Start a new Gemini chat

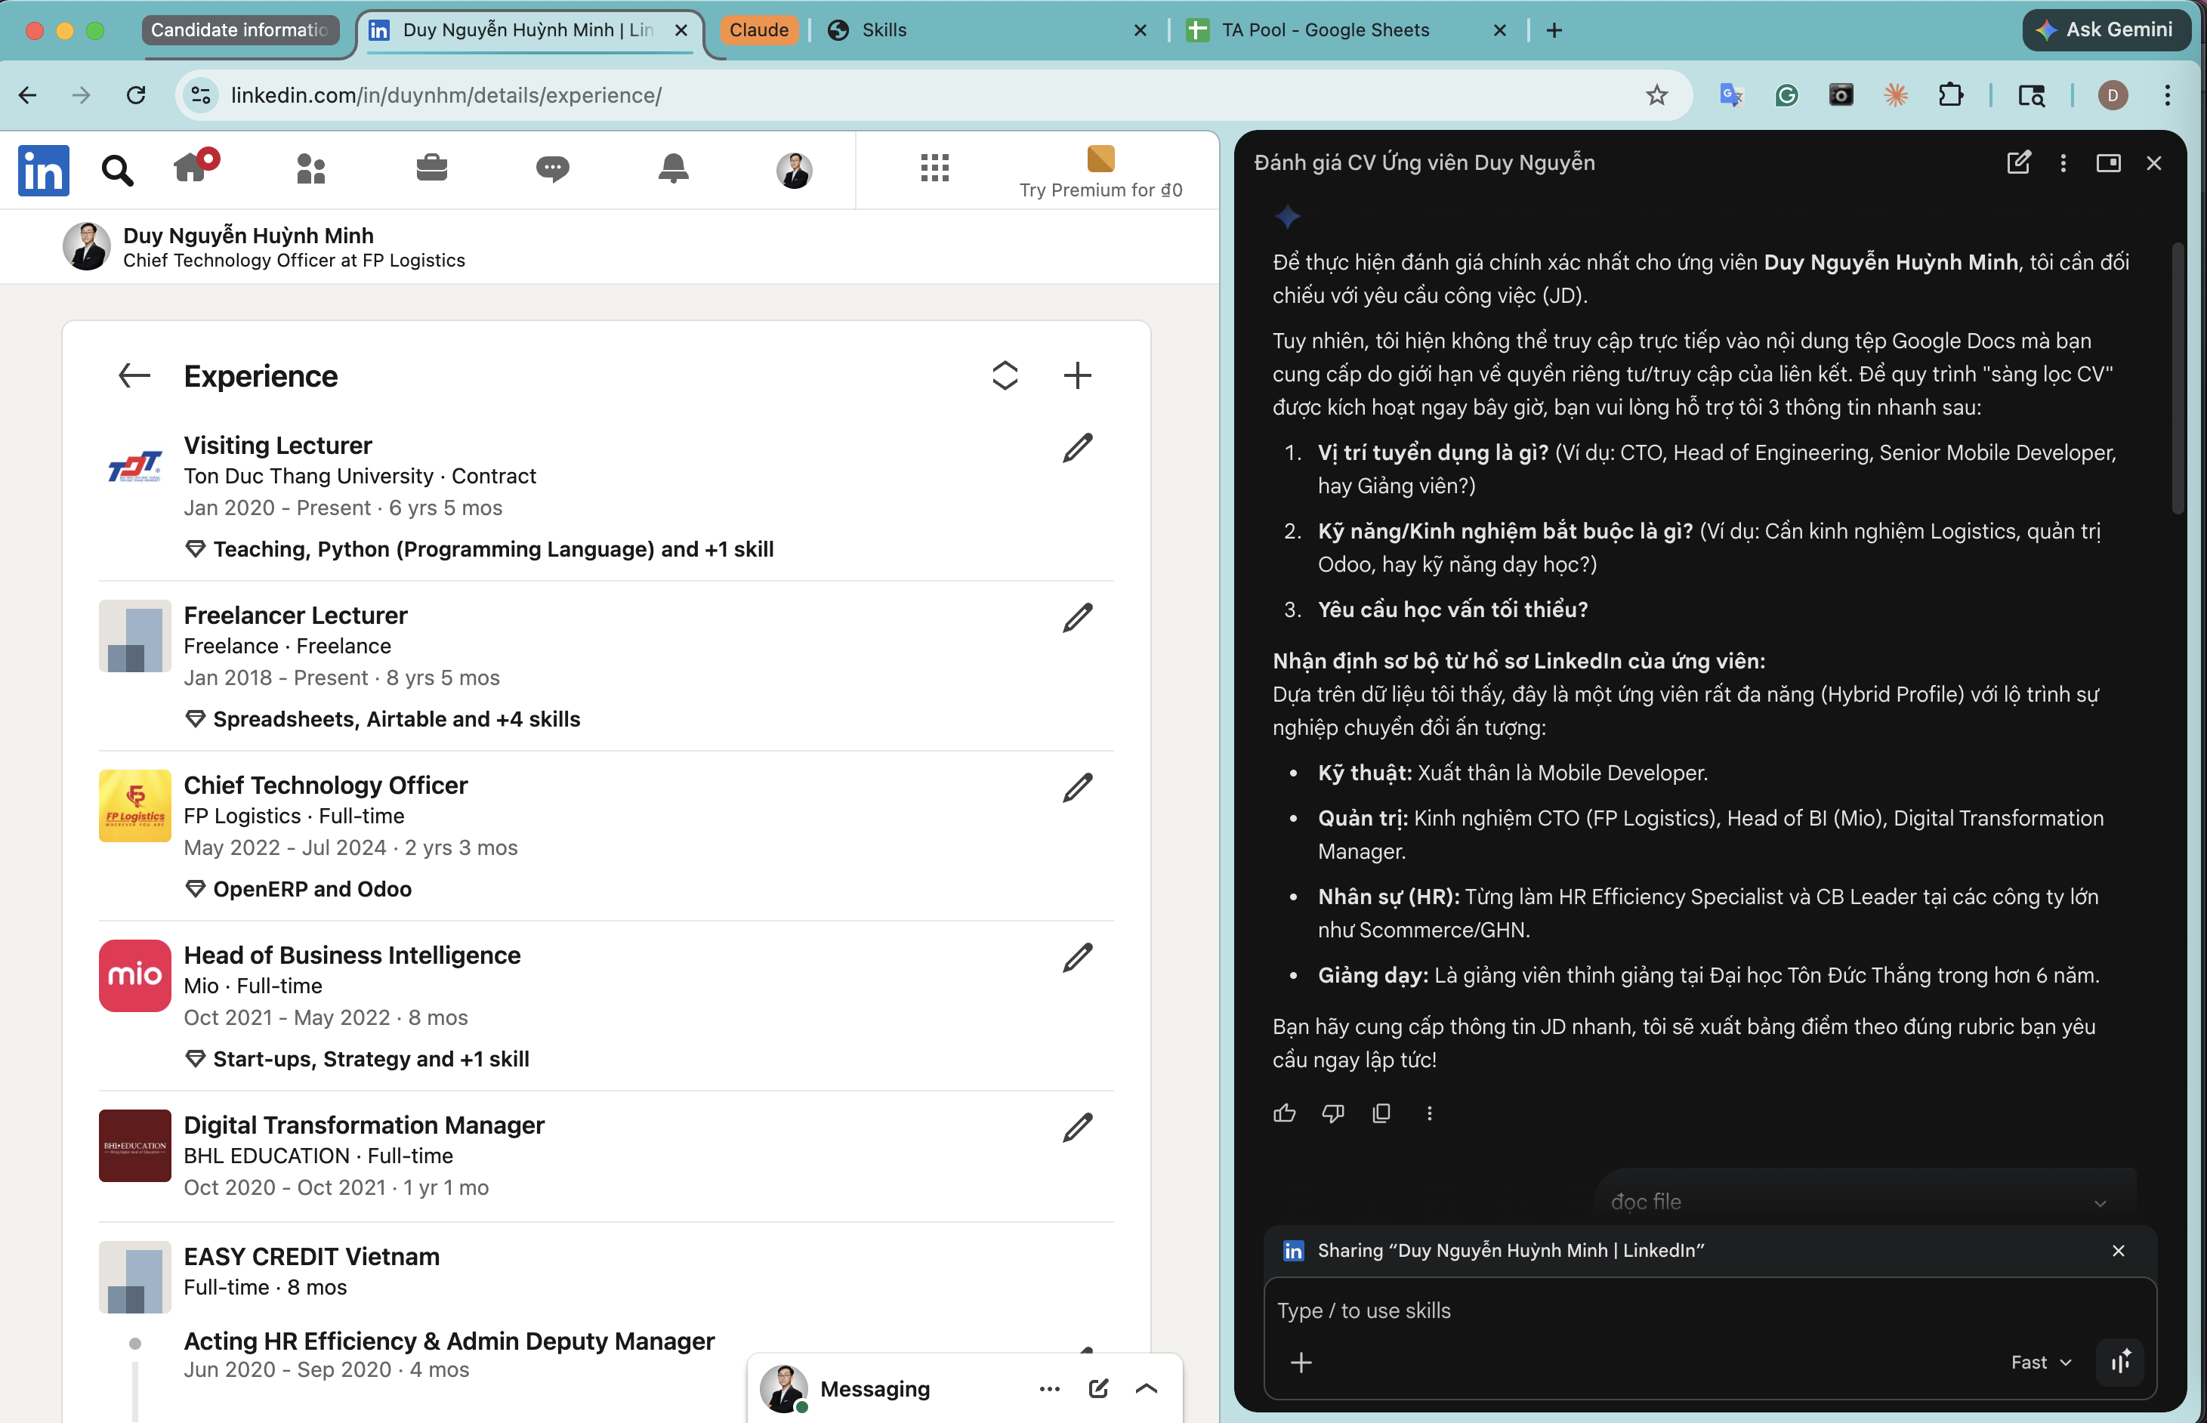coord(2018,162)
